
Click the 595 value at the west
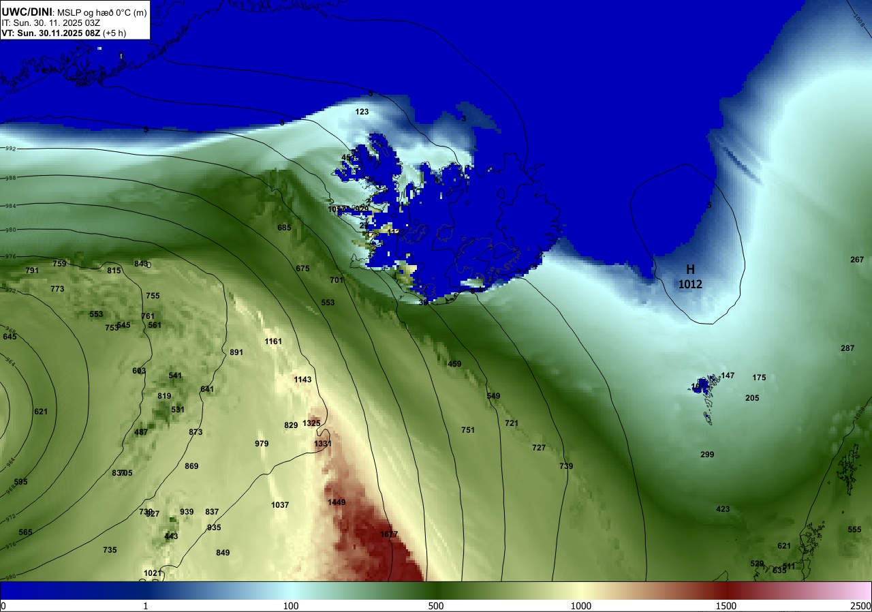[x=20, y=482]
